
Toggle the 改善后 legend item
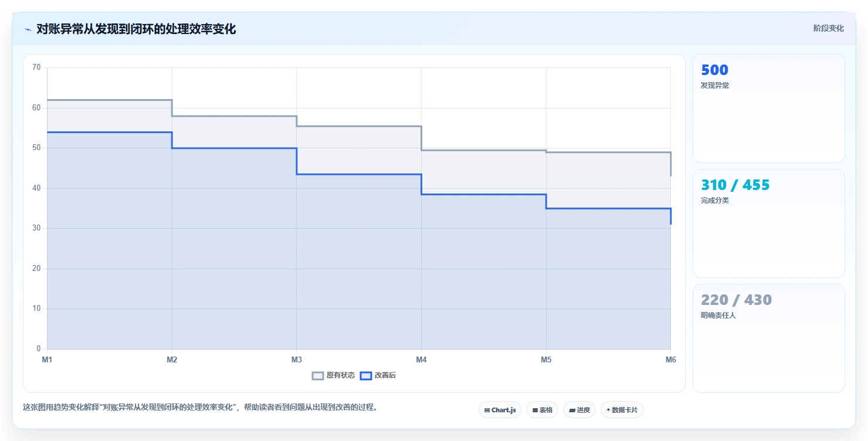pos(378,375)
